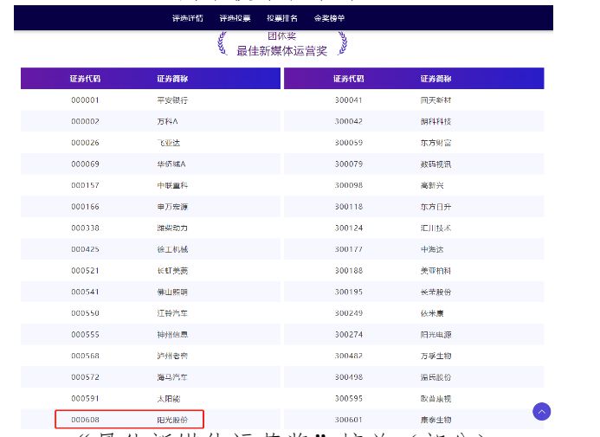The width and height of the screenshot is (600, 437).
Task: Select the 东方财富 row
Action: pyautogui.click(x=435, y=143)
